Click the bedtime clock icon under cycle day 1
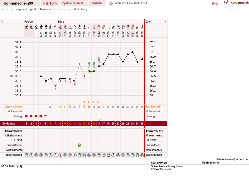This screenshot has width=249, height=176. [26, 155]
